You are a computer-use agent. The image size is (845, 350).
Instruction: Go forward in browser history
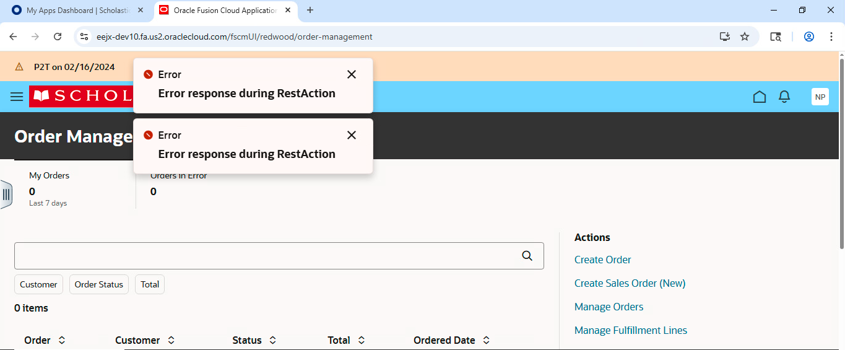click(35, 37)
